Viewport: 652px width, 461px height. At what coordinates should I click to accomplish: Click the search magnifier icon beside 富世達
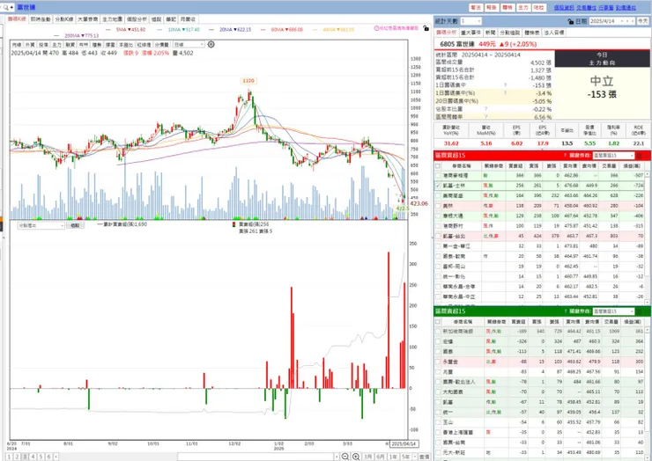point(5,7)
